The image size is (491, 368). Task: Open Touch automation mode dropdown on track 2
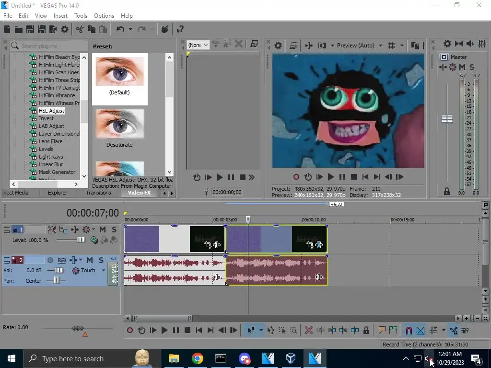coord(104,270)
